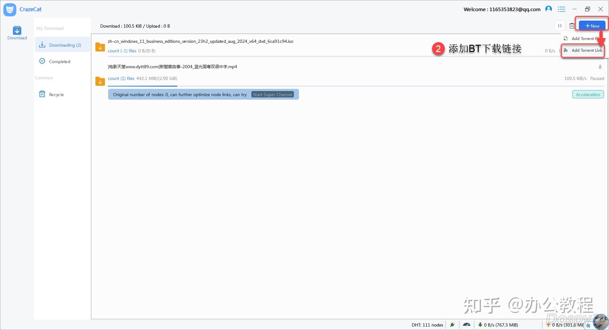Click the green plug connection status icon

[452, 325]
